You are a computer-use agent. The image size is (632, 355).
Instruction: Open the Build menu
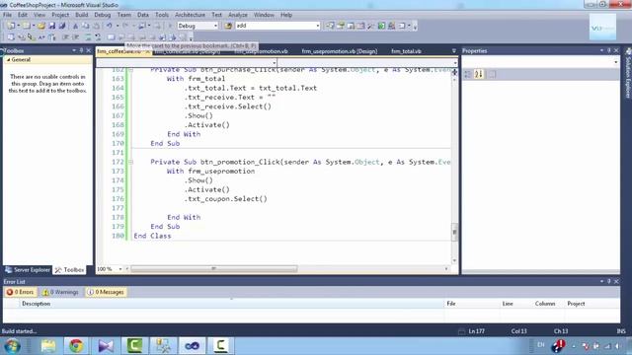[81, 15]
